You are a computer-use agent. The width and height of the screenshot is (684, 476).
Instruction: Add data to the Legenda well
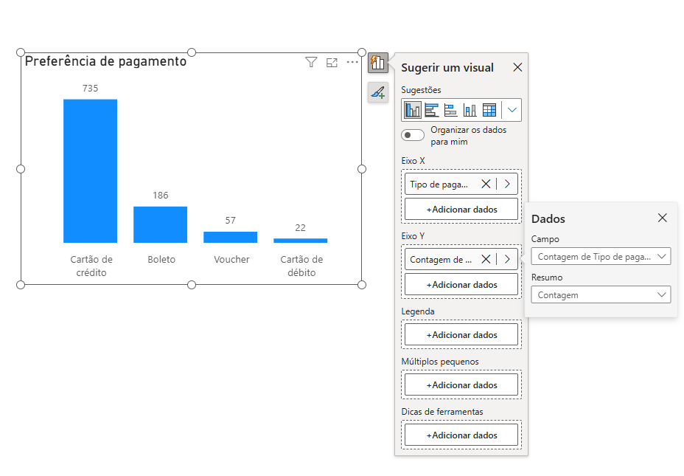pyautogui.click(x=461, y=335)
